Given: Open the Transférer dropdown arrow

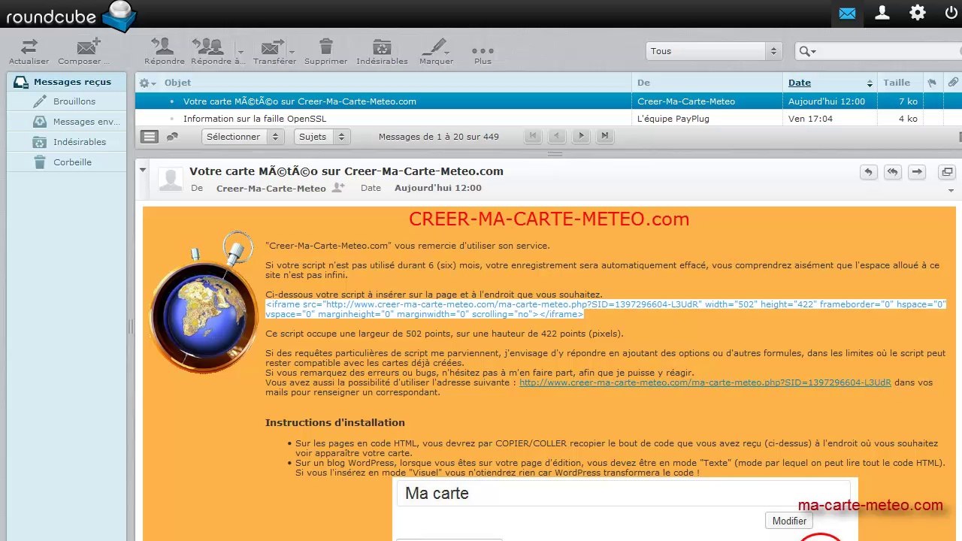Looking at the screenshot, I should click(292, 51).
